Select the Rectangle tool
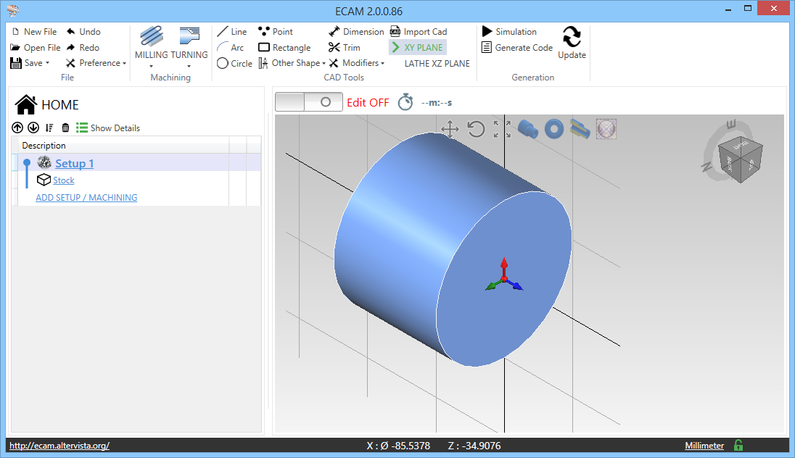Viewport: 795px width, 458px height. click(284, 48)
